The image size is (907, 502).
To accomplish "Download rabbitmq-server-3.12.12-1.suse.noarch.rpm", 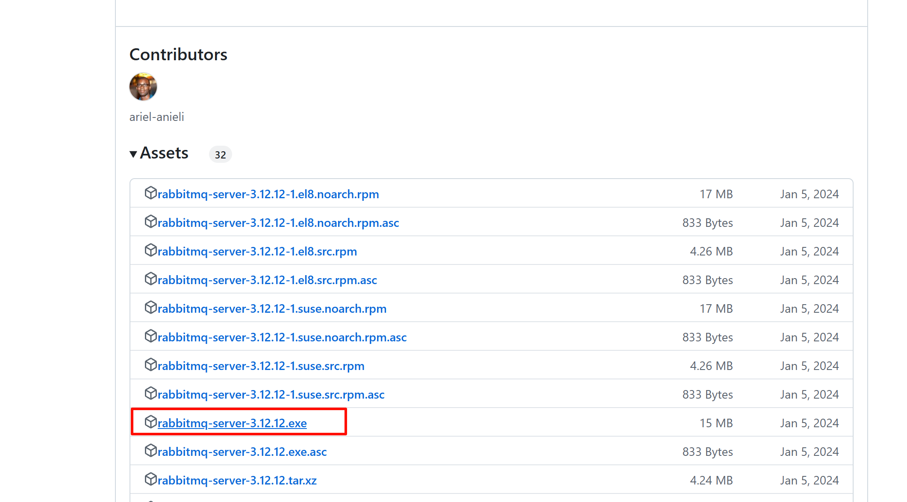I will (x=272, y=308).
